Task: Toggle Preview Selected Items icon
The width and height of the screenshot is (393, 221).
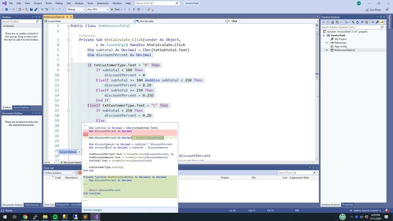Action: pyautogui.click(x=382, y=22)
